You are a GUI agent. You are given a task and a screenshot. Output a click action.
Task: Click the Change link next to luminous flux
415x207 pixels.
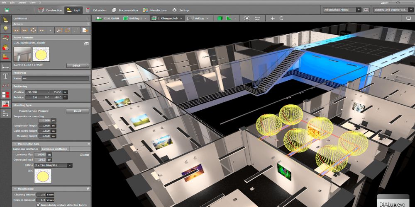tap(84, 154)
